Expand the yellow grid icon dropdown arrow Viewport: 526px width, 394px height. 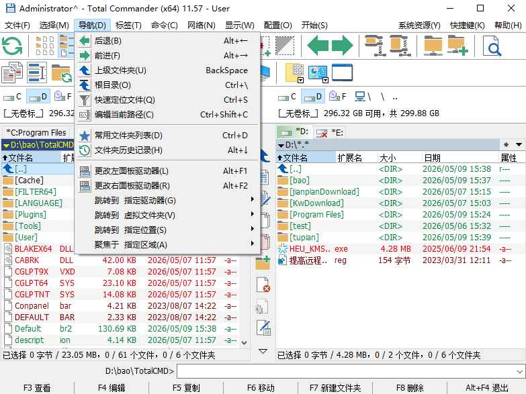[x=300, y=80]
